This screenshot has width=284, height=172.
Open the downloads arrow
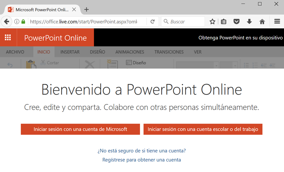pyautogui.click(x=249, y=22)
